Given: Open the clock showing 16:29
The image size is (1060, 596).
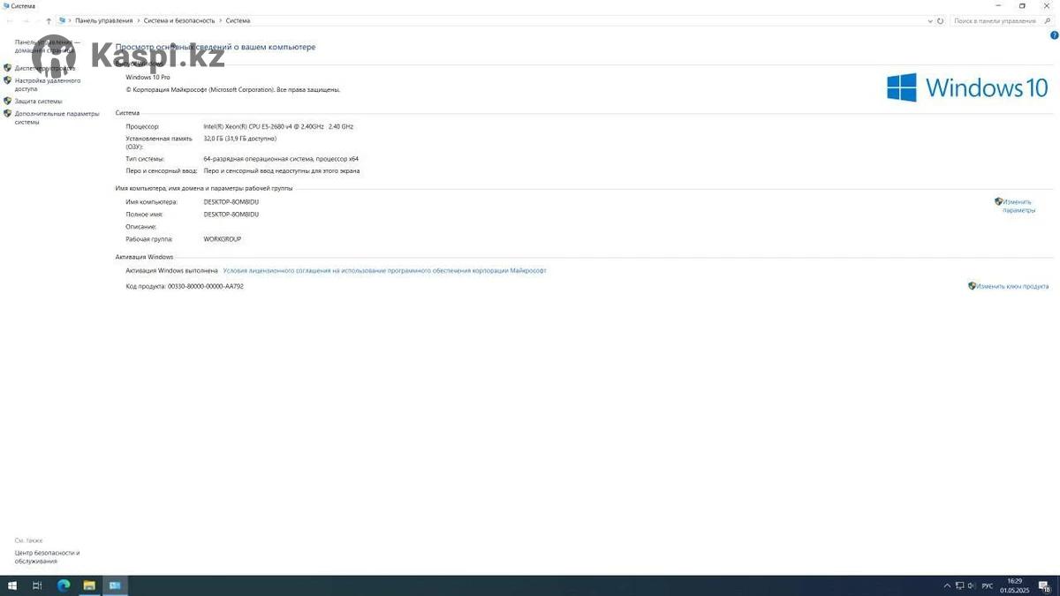Looking at the screenshot, I should click(x=1015, y=585).
